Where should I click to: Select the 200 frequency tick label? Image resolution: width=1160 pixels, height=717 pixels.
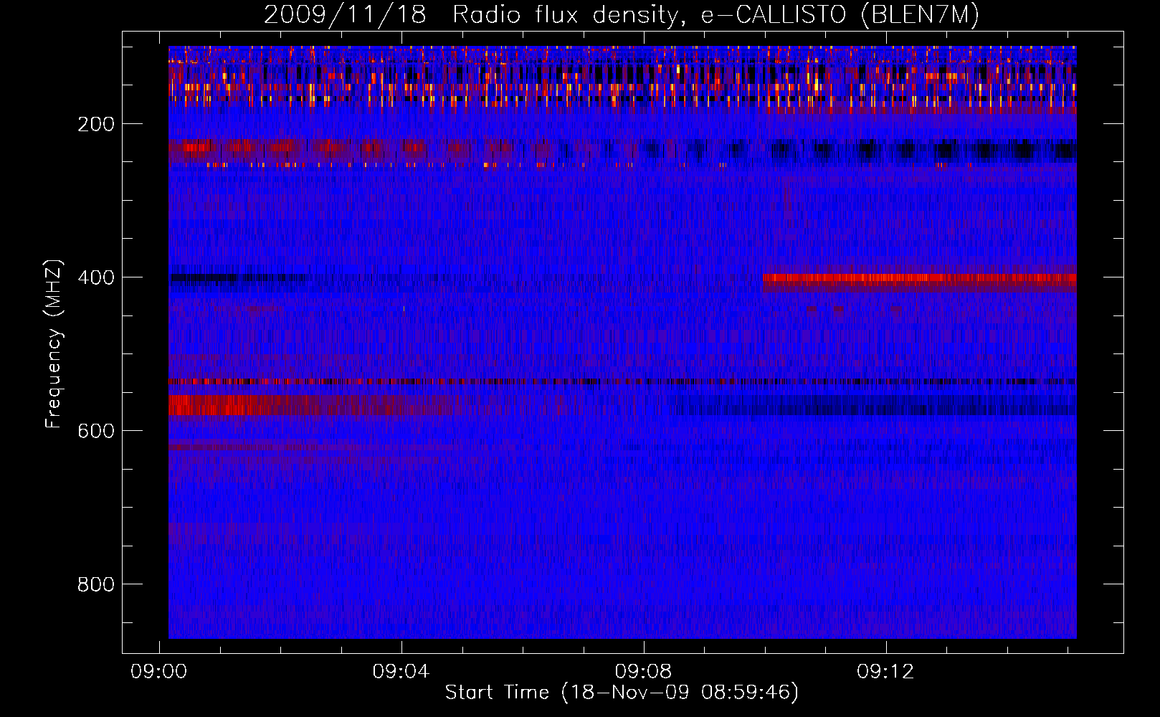point(96,124)
